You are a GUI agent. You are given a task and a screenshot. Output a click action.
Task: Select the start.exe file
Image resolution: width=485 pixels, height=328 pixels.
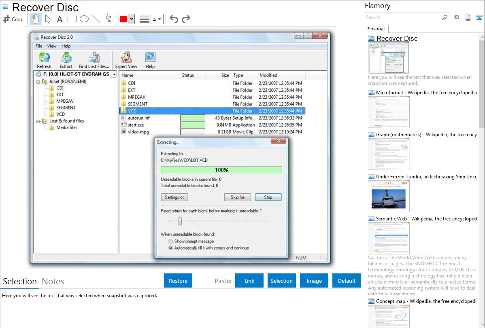[x=136, y=125]
